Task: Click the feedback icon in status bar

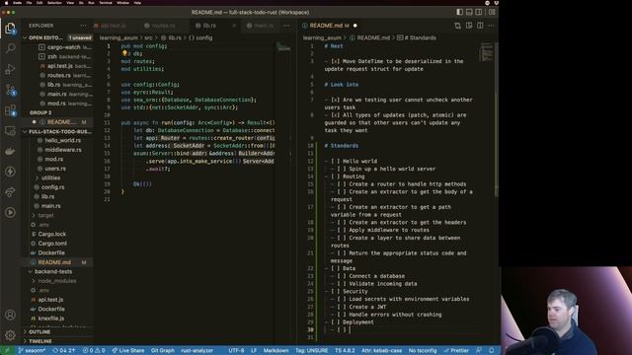Action: point(478,351)
